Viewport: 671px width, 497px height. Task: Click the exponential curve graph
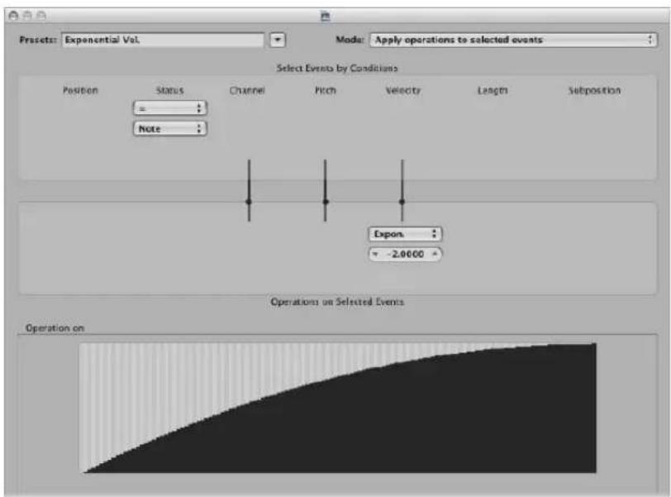pos(338,408)
